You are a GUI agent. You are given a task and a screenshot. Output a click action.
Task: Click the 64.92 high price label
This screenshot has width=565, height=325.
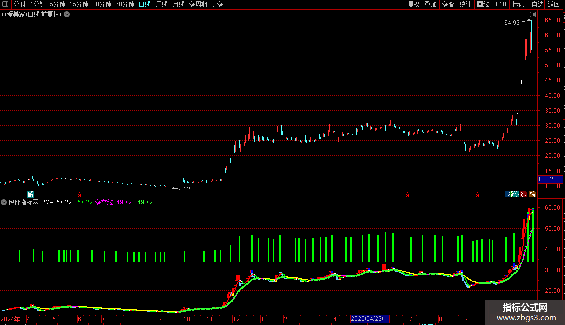click(512, 22)
